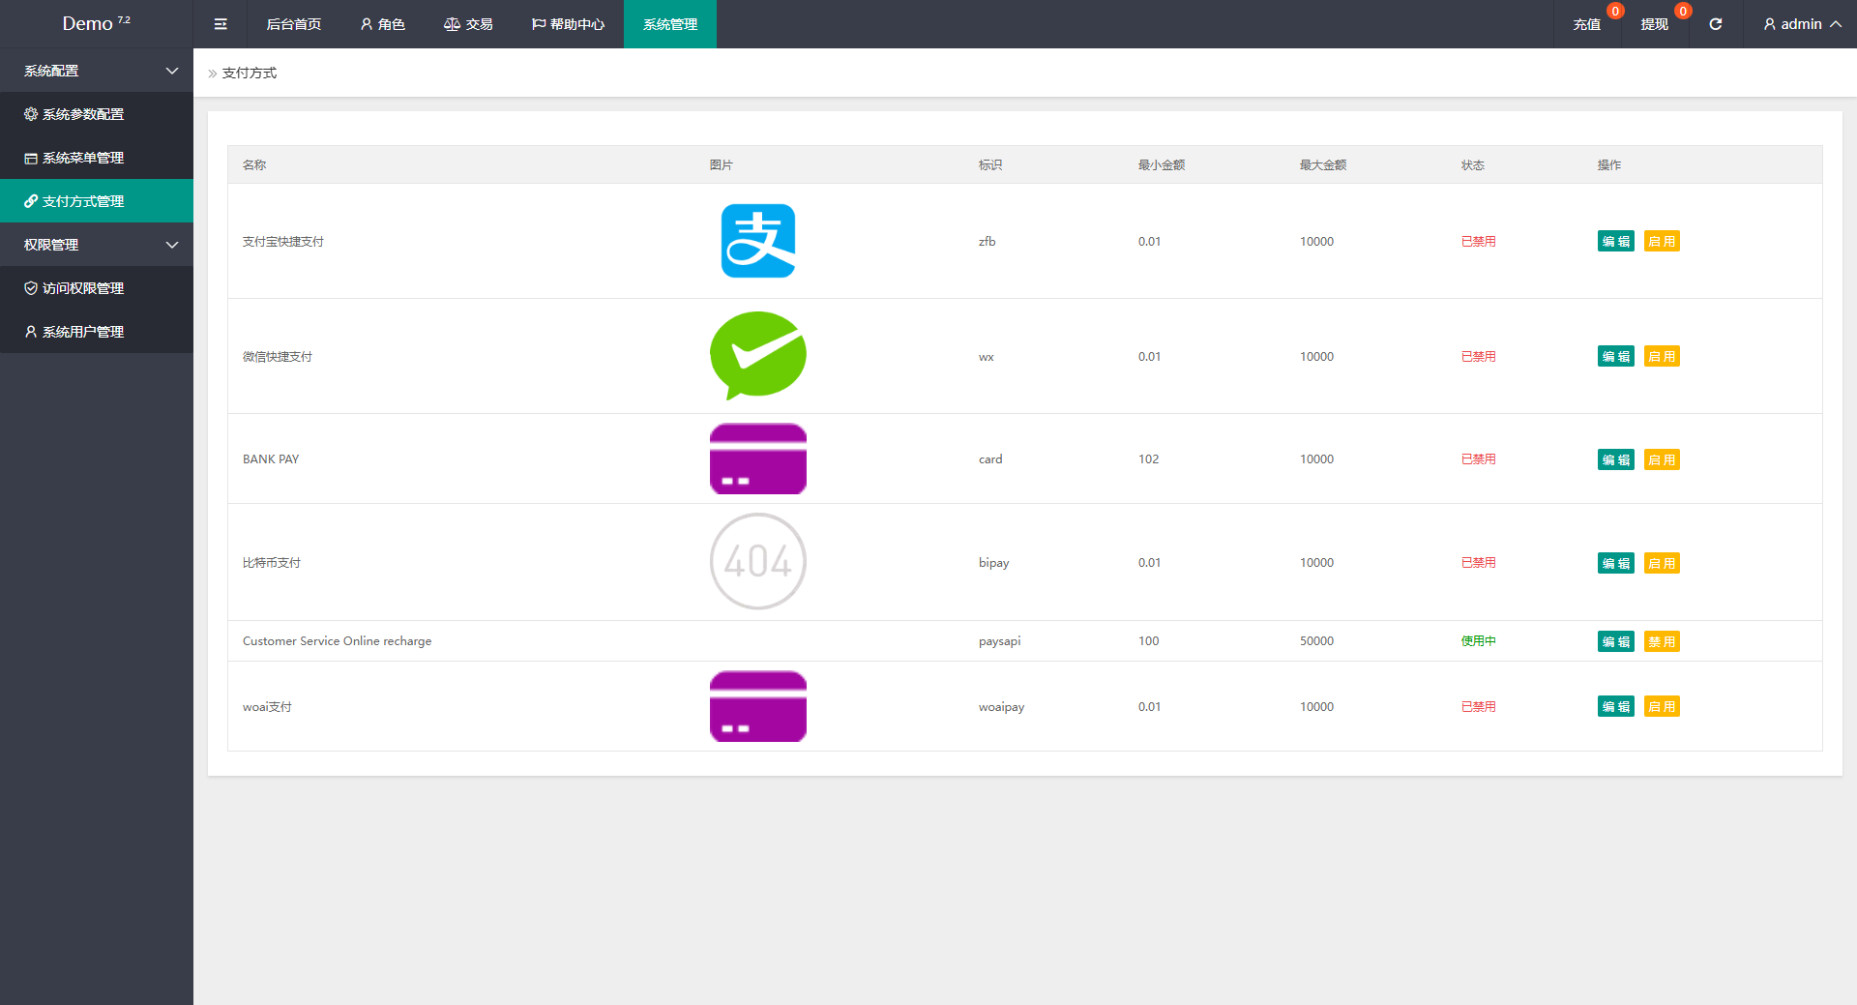Click the green WeChat Pay logo
1857x1005 pixels.
[757, 355]
